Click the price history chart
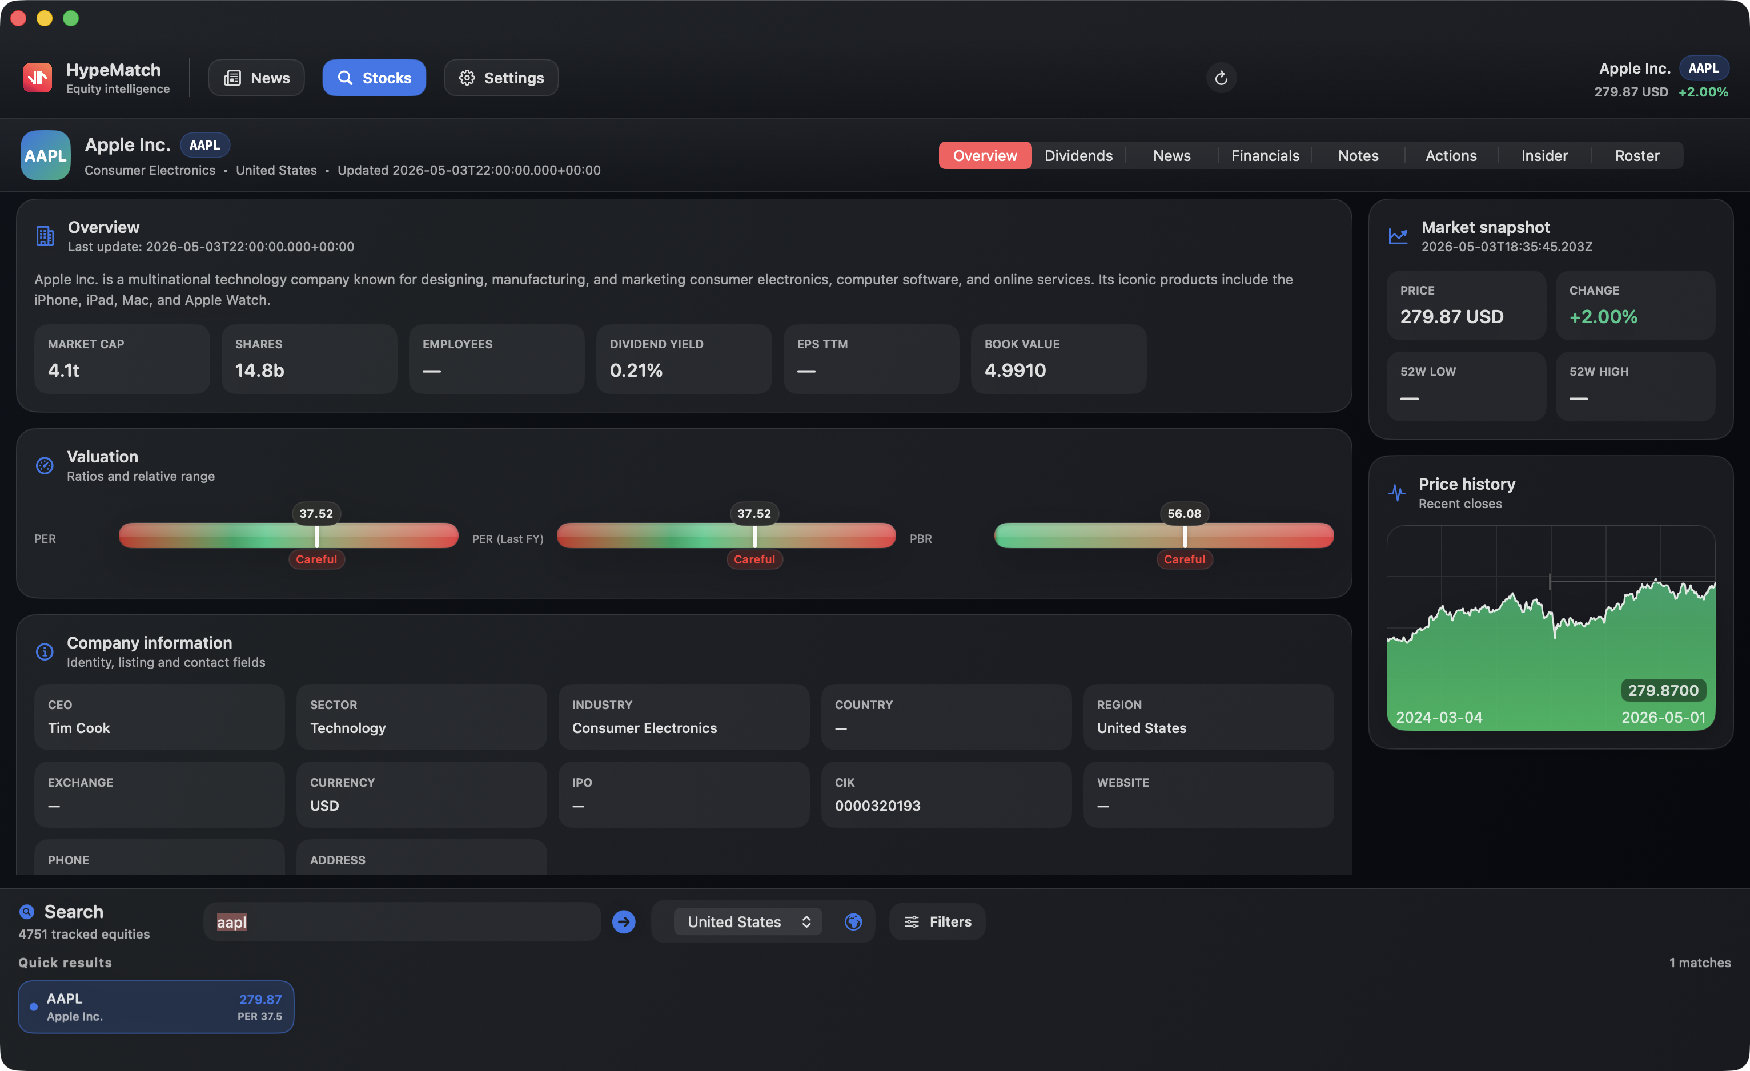Image resolution: width=1750 pixels, height=1071 pixels. click(1551, 628)
